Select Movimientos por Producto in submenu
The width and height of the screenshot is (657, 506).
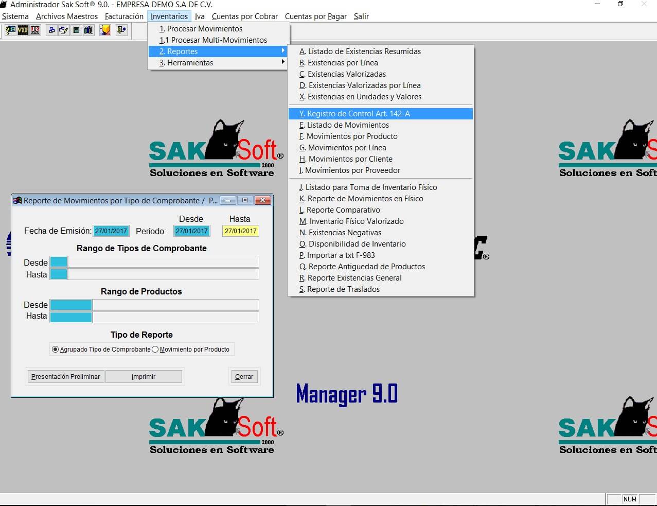point(381,136)
